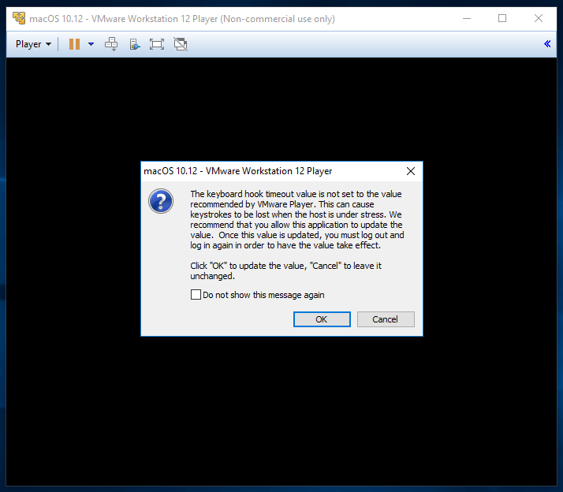The height and width of the screenshot is (492, 563).
Task: Click the dialog title 'macOS 10.12 - VMware Workstation 12 Player'
Action: [x=237, y=171]
